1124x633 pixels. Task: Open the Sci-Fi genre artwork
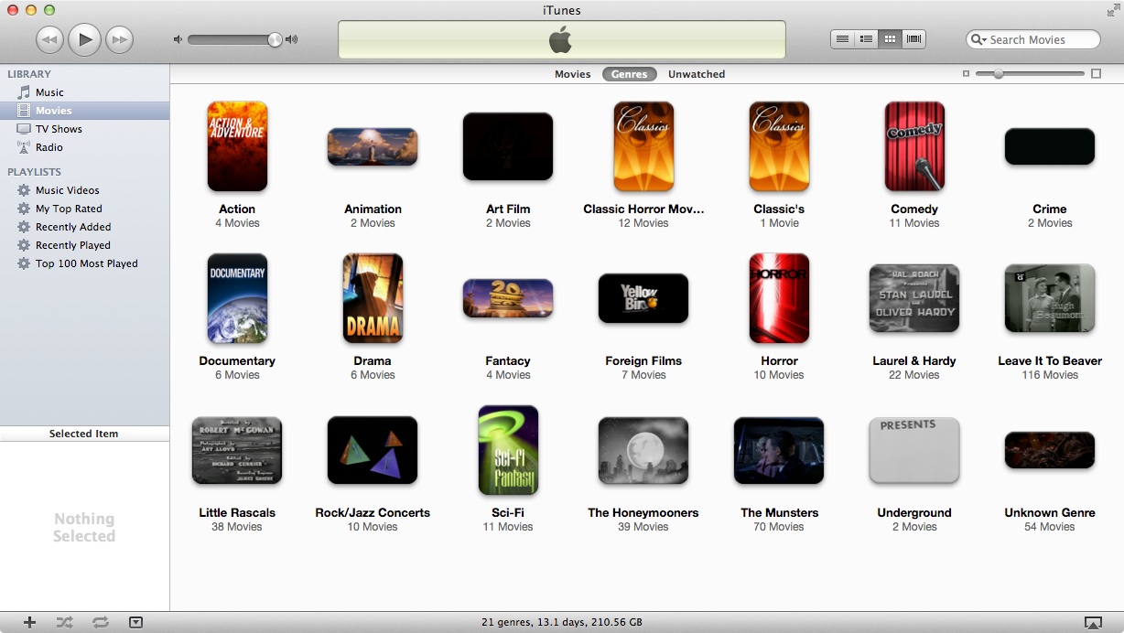[x=508, y=450]
